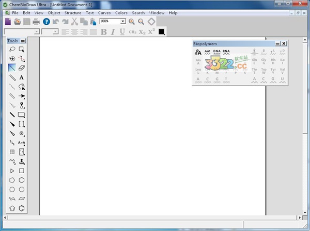The image size is (310, 231).
Task: Select the Chemical Symbols tool
Action: coord(22,134)
